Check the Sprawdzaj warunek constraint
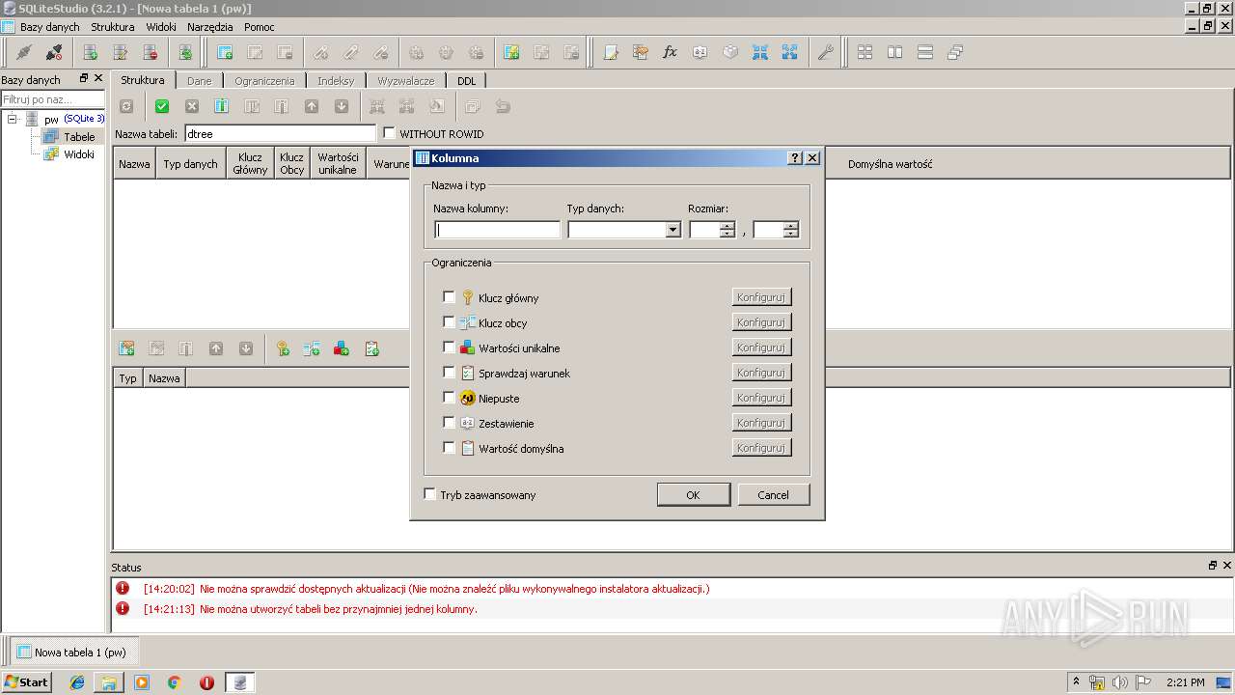 click(x=449, y=373)
